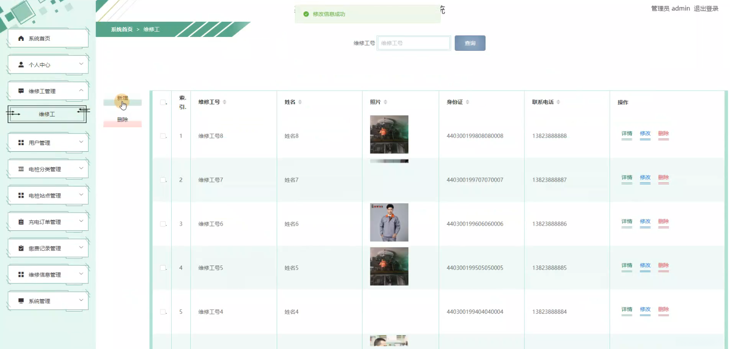Click 管理员 admin user label
The image size is (730, 349).
670,9
